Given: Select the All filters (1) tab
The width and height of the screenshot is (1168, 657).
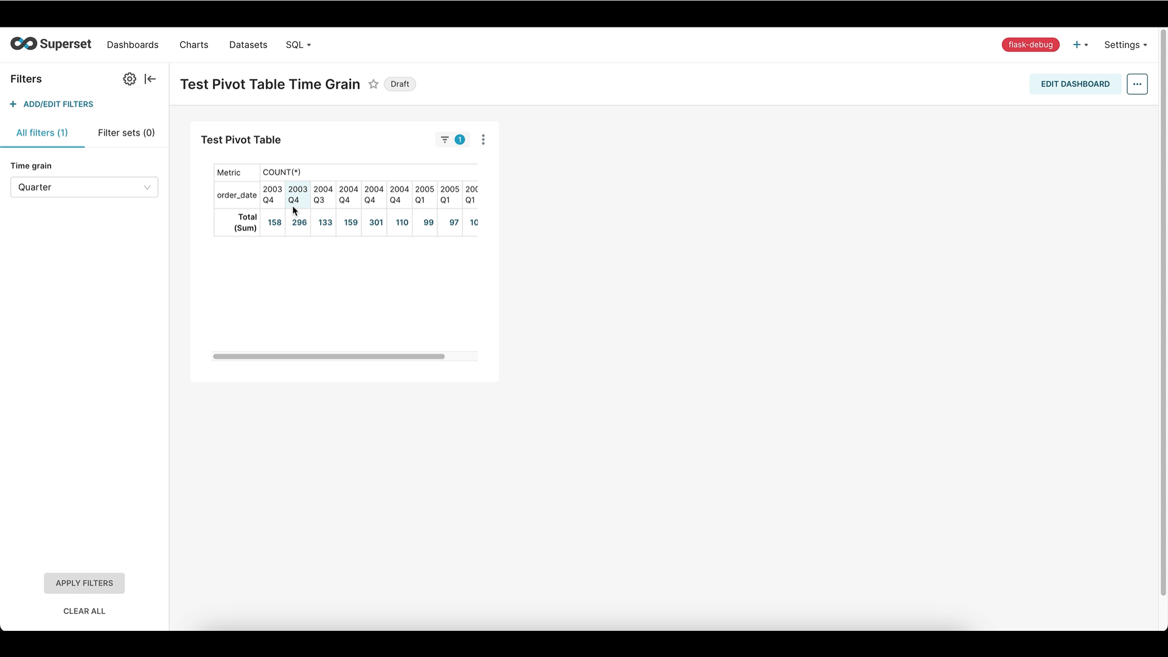Looking at the screenshot, I should tap(42, 133).
